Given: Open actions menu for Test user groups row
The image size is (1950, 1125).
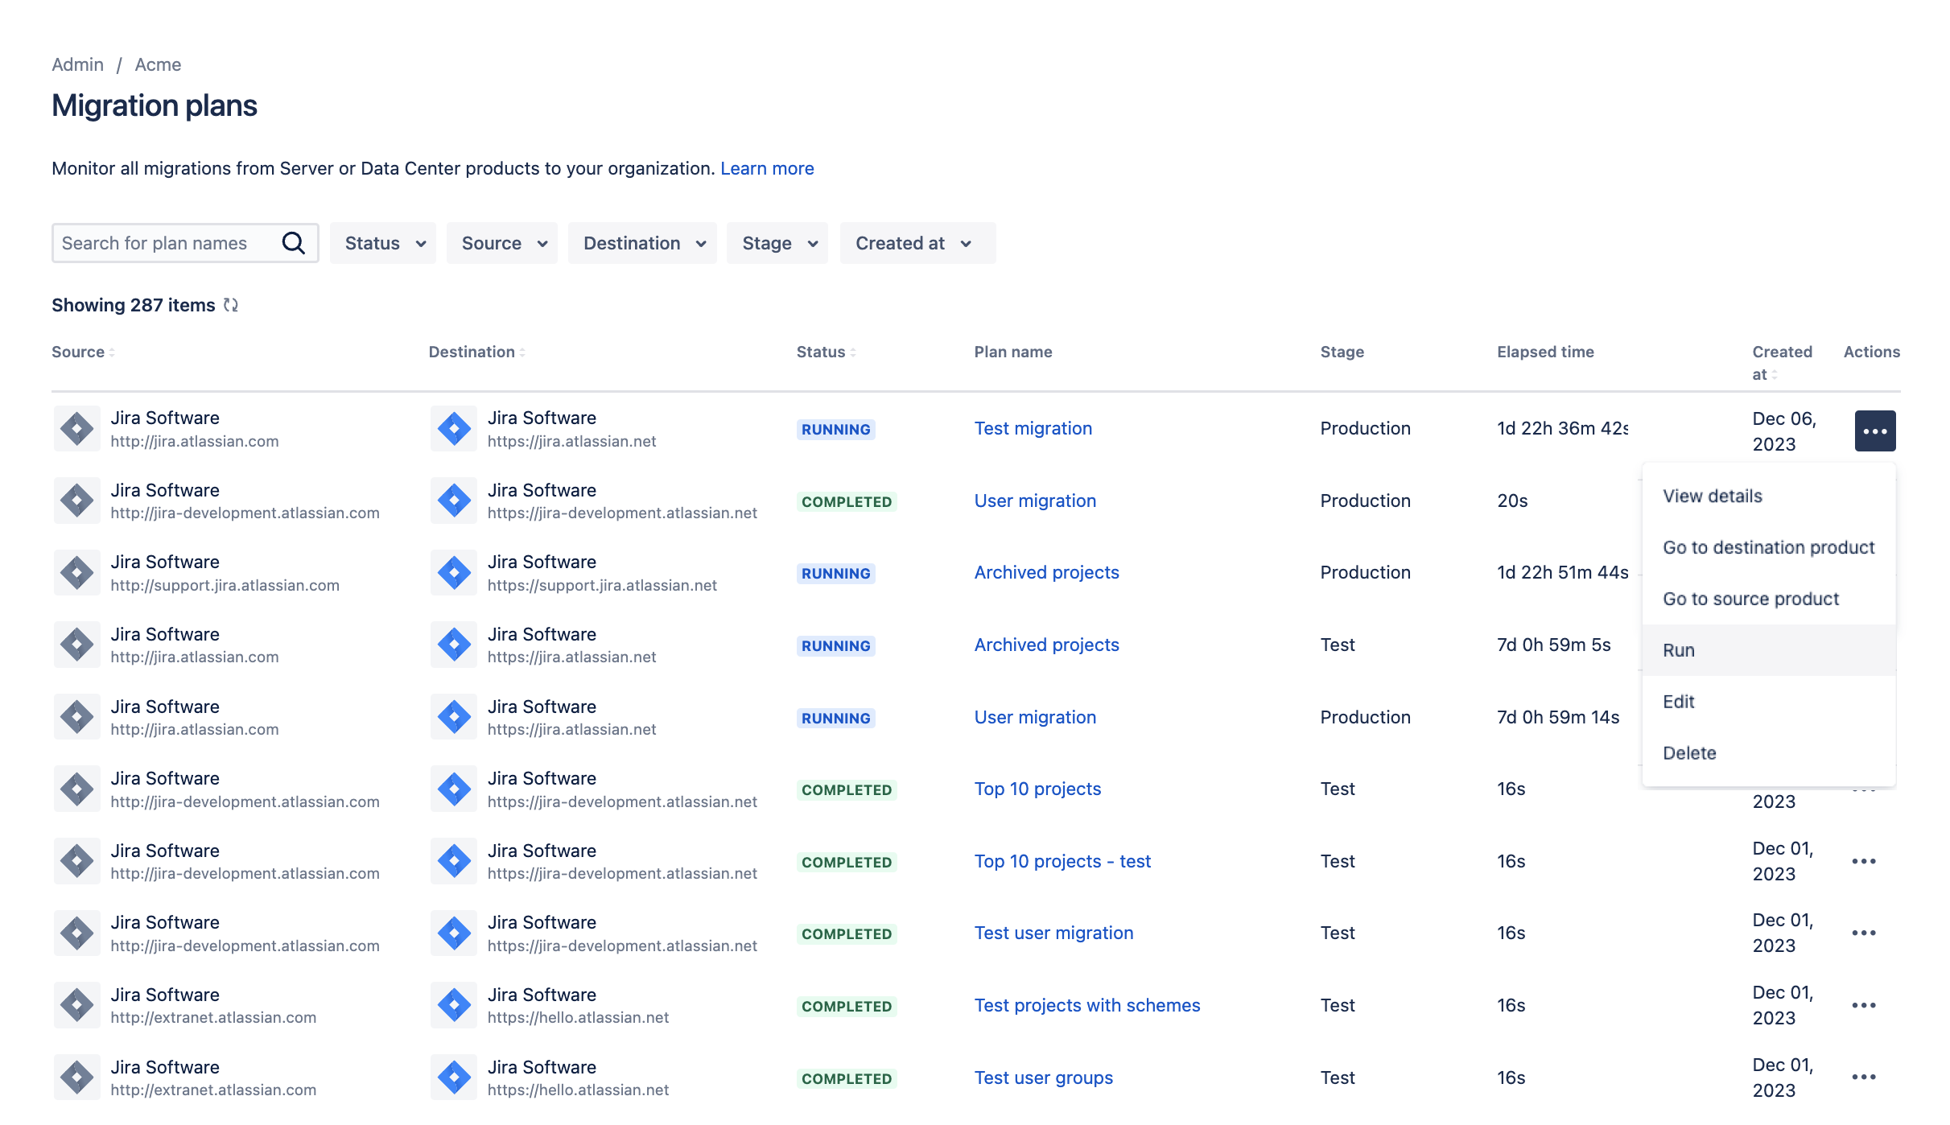Looking at the screenshot, I should point(1863,1078).
